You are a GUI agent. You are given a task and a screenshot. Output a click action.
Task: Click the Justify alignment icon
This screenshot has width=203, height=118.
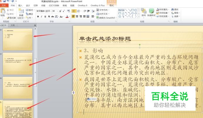tap(84, 16)
